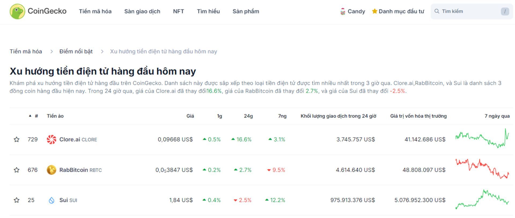Toggle favorite star for RabBitcoin

tap(17, 170)
